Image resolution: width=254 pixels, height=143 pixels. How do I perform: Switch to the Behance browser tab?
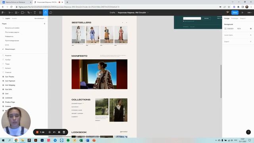(16, 2)
